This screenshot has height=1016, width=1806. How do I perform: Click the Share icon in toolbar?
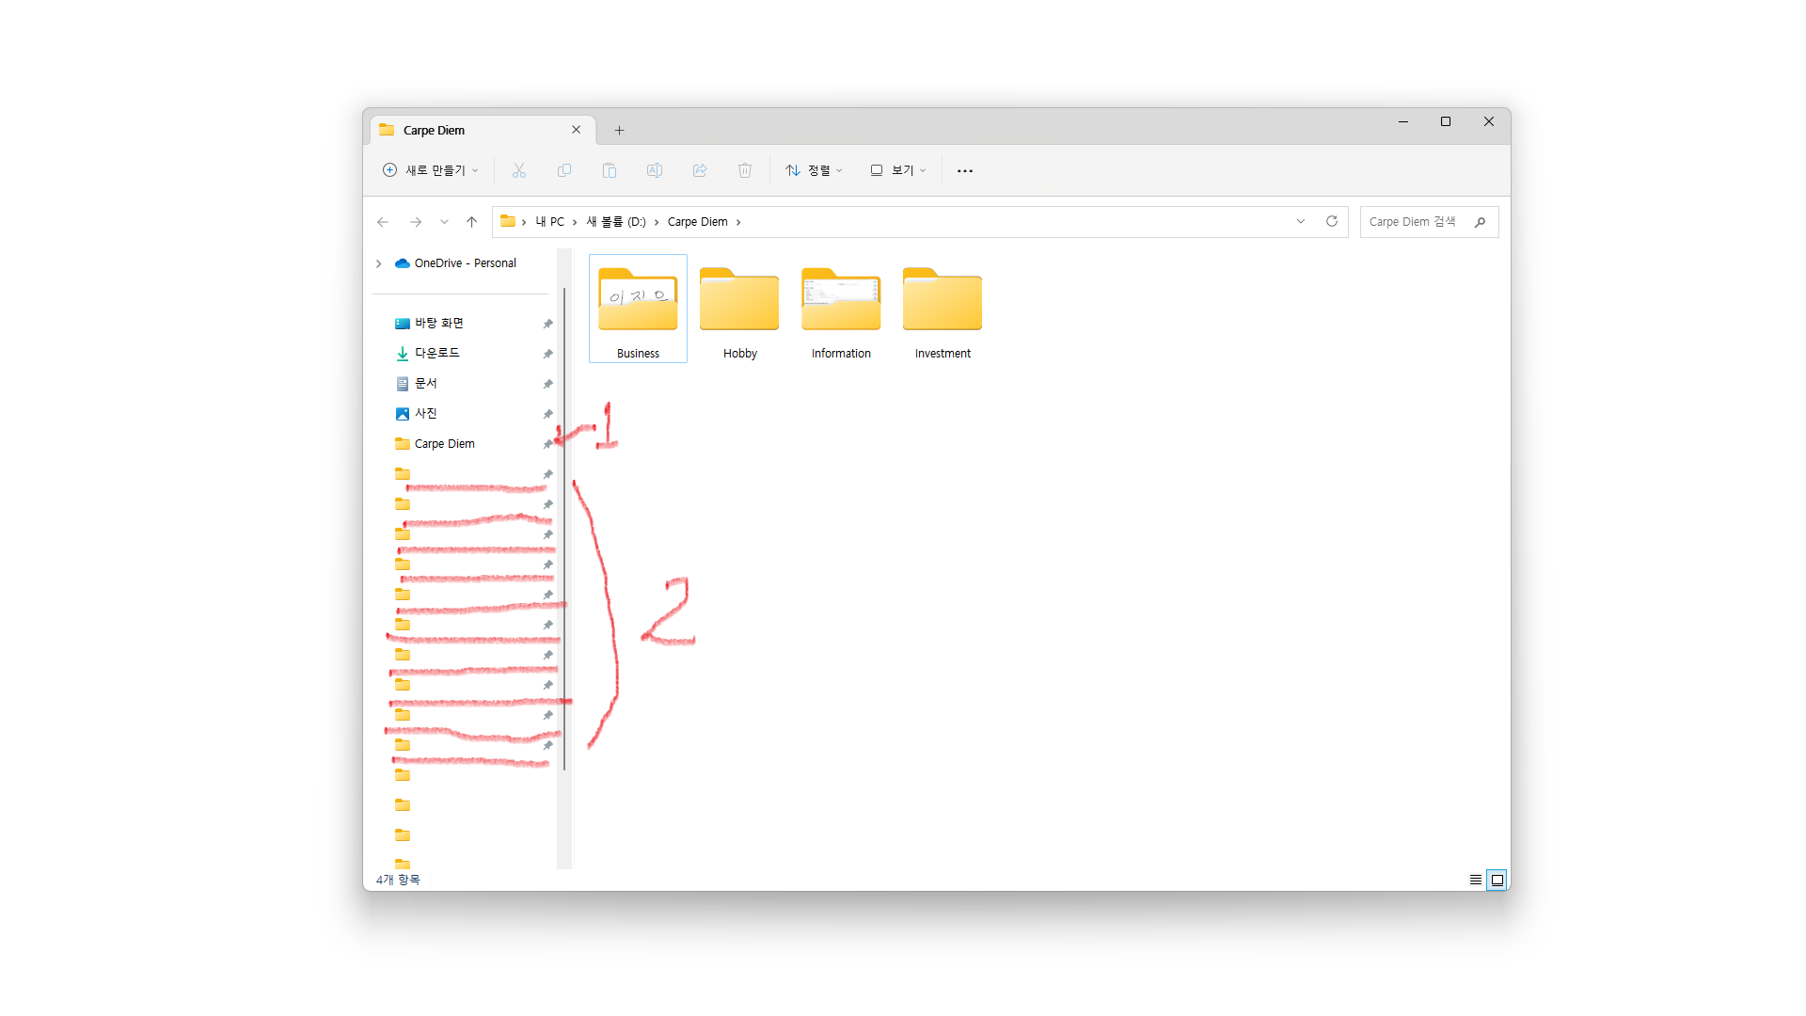click(x=700, y=170)
